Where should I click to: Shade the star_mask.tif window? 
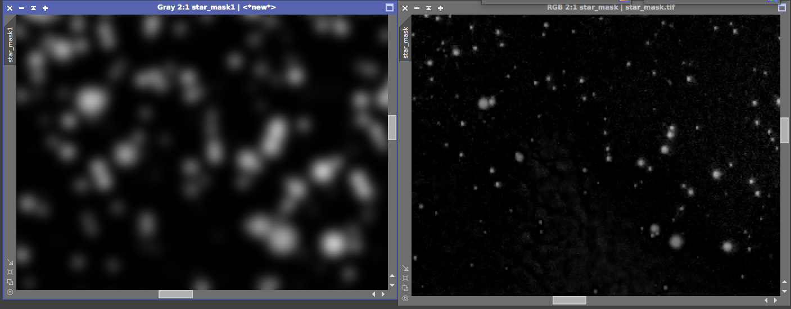(428, 8)
